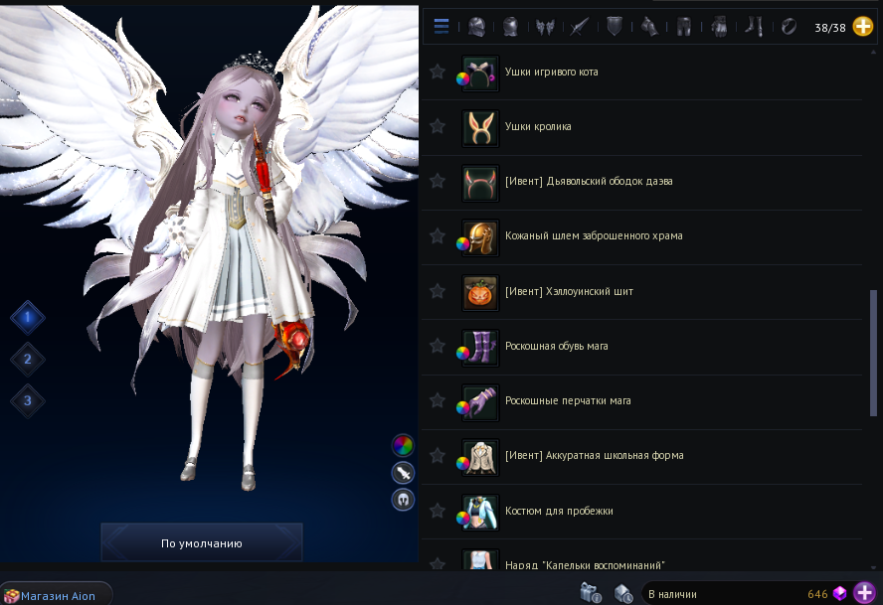Click the wardrobe list scrollbar thumb

pos(873,354)
